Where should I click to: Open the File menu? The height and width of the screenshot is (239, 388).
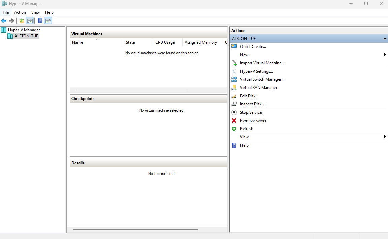pos(6,12)
